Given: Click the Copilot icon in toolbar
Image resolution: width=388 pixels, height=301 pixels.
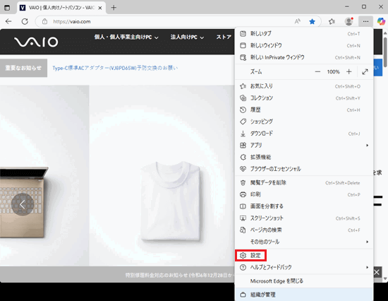Looking at the screenshot, I should coord(381,21).
